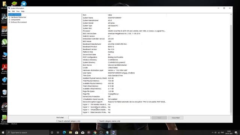Expand the Hardware Resources tree node

coord(9,17)
